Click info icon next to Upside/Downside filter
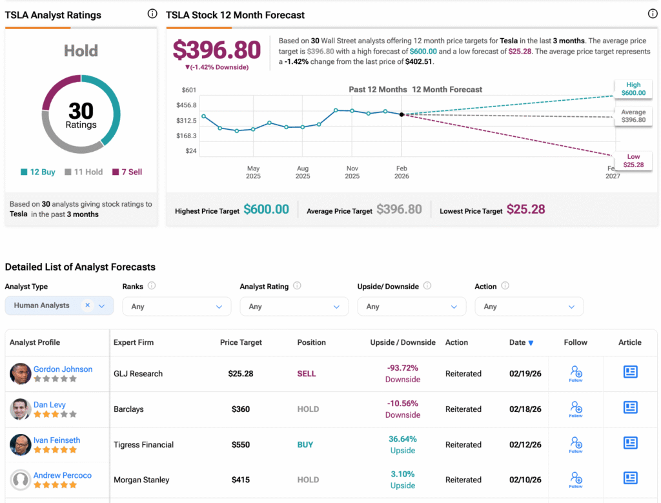This screenshot has width=661, height=503. pyautogui.click(x=427, y=286)
